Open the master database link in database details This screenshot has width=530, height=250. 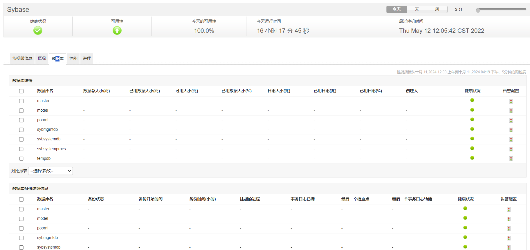pyautogui.click(x=43, y=101)
